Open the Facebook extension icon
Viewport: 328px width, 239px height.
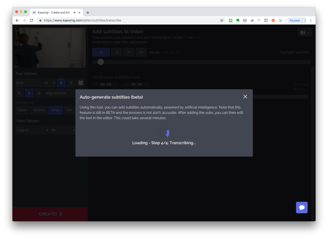click(x=266, y=20)
